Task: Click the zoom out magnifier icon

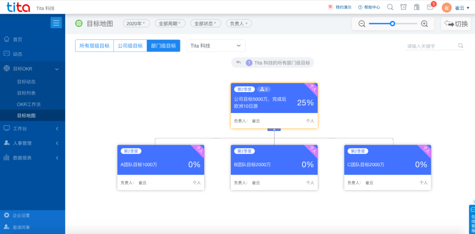Action: [x=361, y=24]
